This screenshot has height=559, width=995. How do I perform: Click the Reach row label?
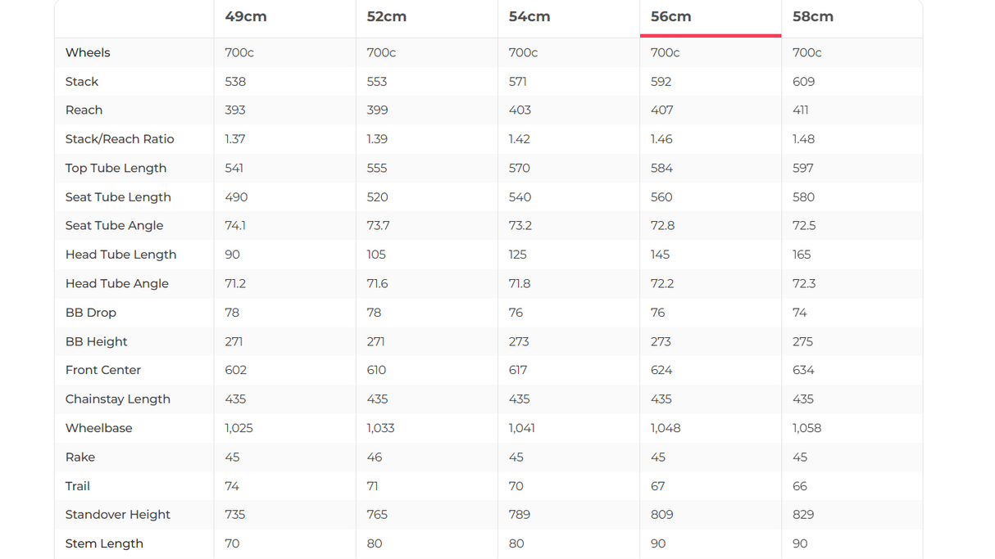coord(84,110)
